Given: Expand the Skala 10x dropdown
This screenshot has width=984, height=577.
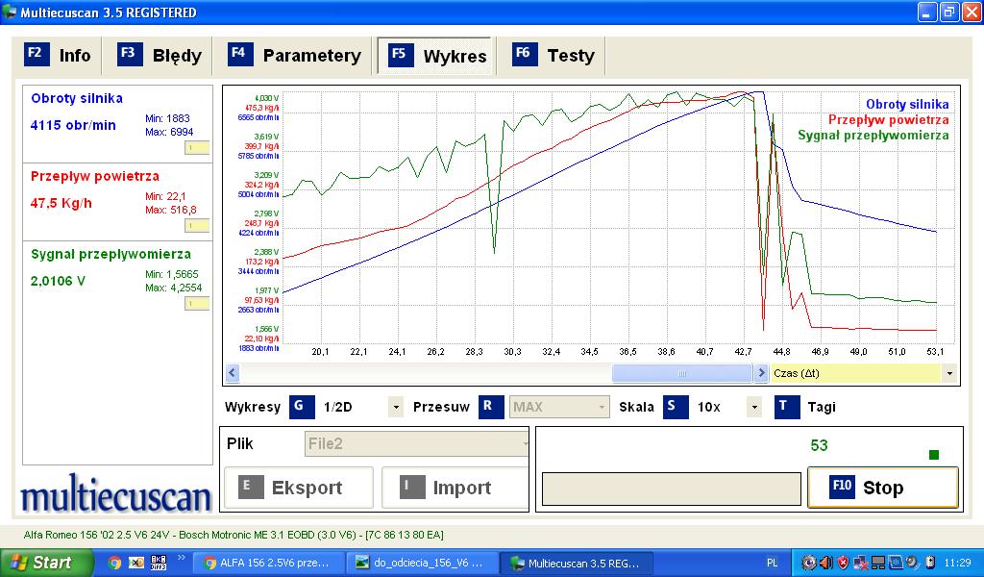Looking at the screenshot, I should (x=754, y=407).
